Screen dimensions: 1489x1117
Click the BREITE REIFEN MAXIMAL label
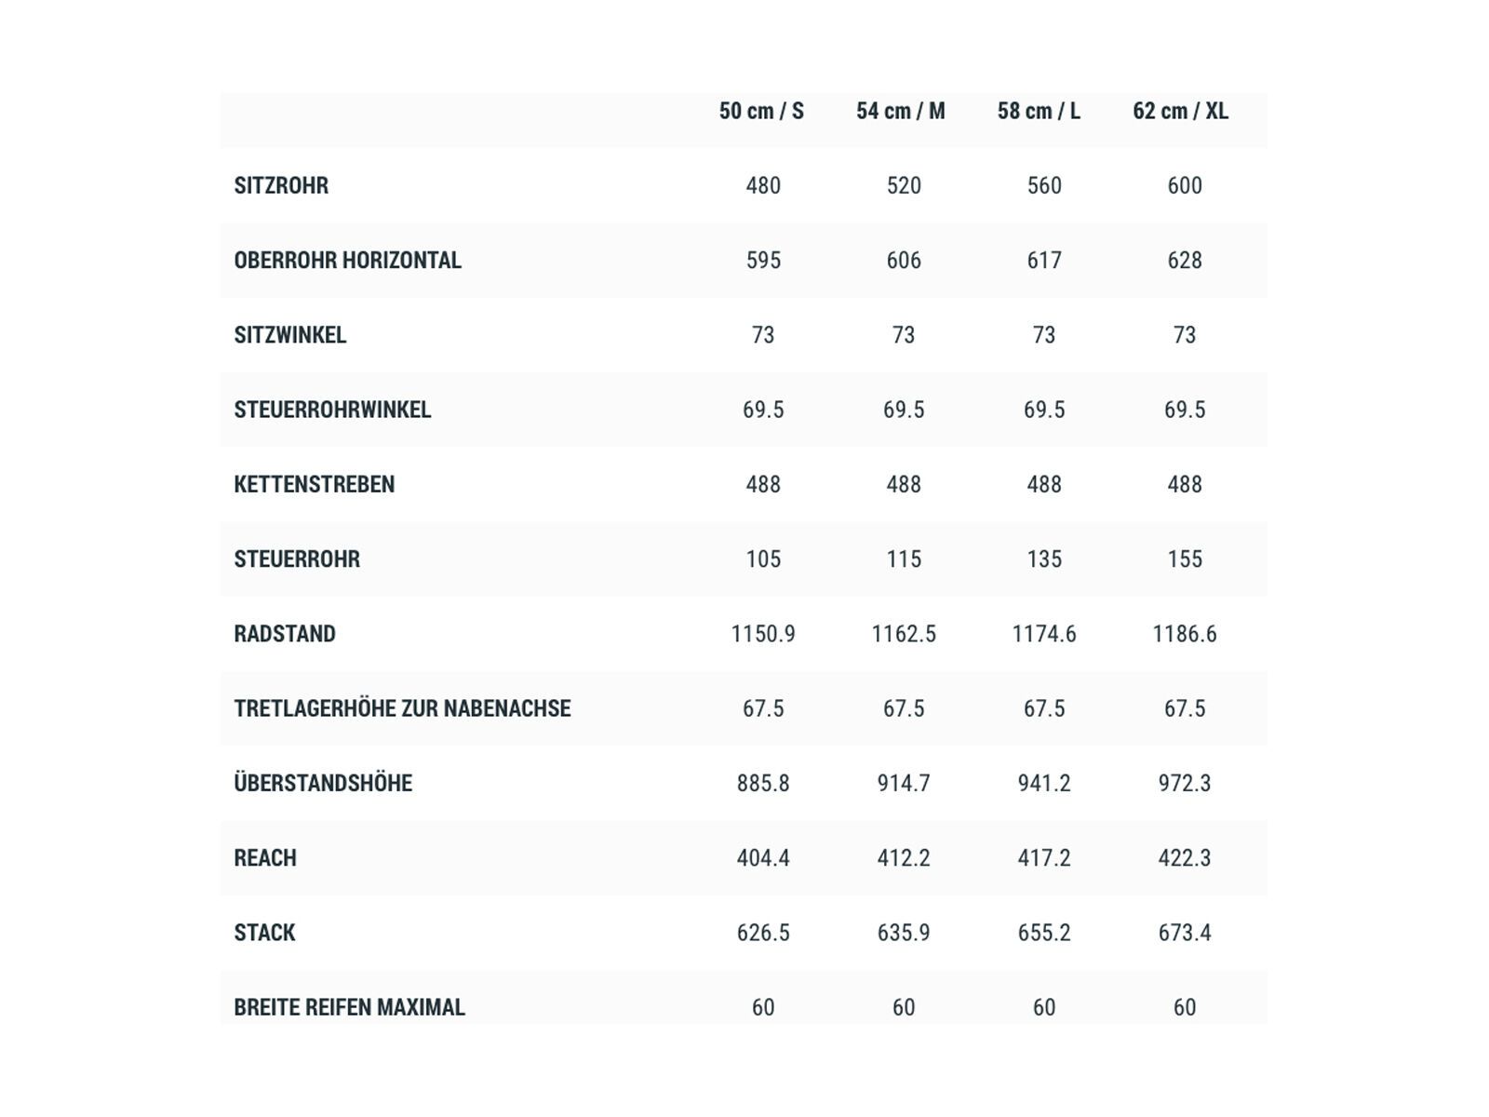click(349, 1007)
